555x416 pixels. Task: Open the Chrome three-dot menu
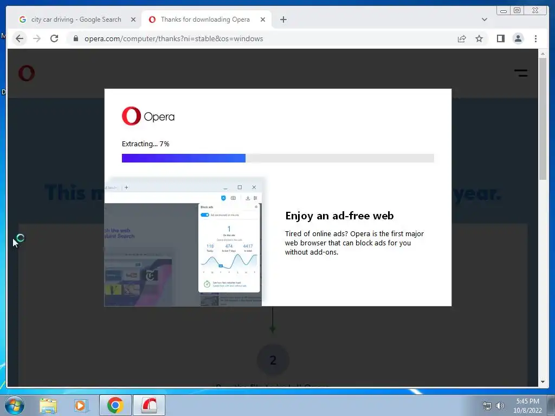[536, 38]
